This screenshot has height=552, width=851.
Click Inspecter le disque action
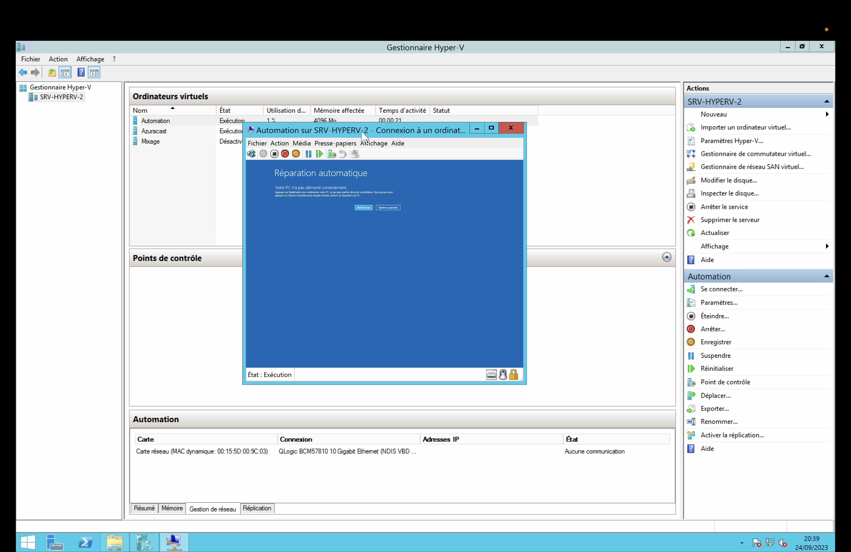click(729, 194)
